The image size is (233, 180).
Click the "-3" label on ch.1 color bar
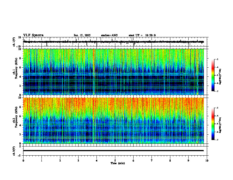pos(217,59)
